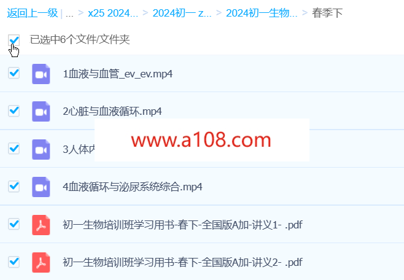Click the video icon for 4血液循环与泌尿系统综合.mp4
Image resolution: width=404 pixels, height=280 pixels.
[41, 187]
